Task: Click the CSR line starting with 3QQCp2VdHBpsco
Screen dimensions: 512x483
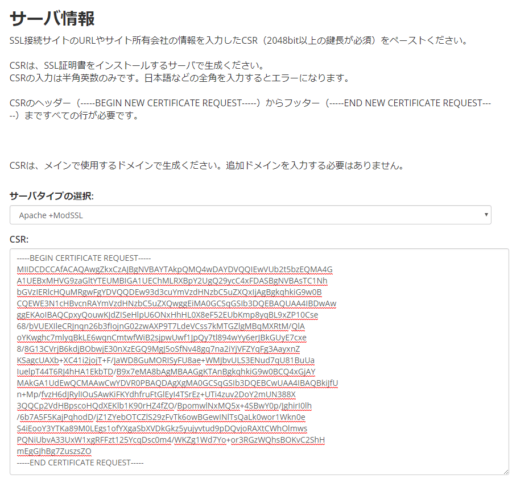Action: coord(164,406)
